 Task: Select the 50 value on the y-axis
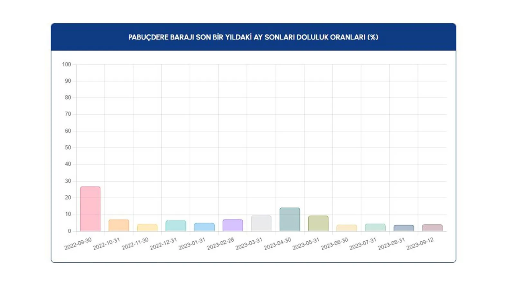point(68,148)
